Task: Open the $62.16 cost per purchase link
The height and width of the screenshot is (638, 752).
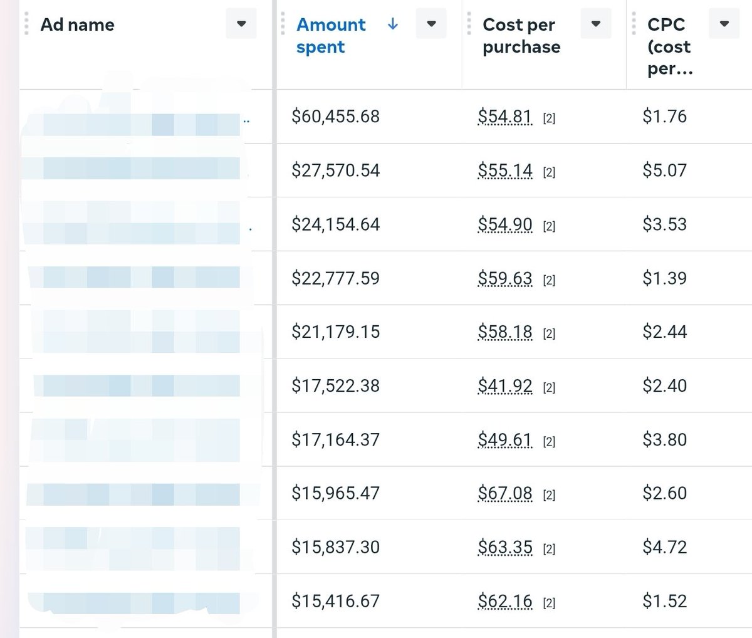Action: [x=504, y=601]
